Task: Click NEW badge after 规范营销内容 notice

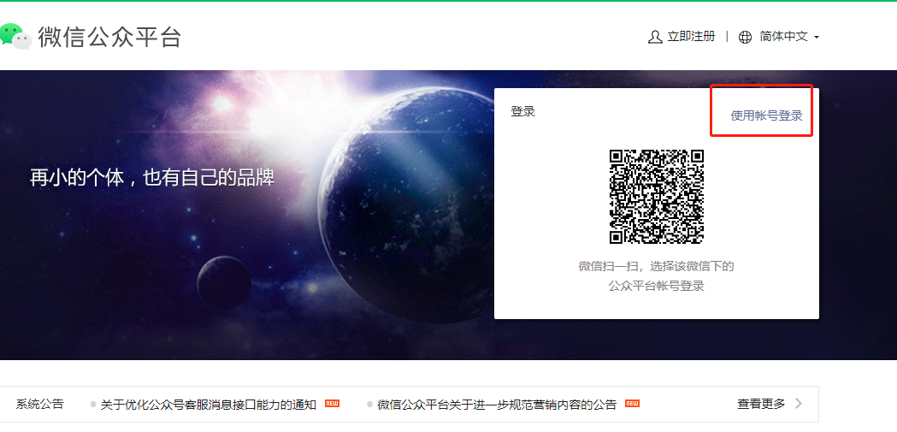Action: 632,404
